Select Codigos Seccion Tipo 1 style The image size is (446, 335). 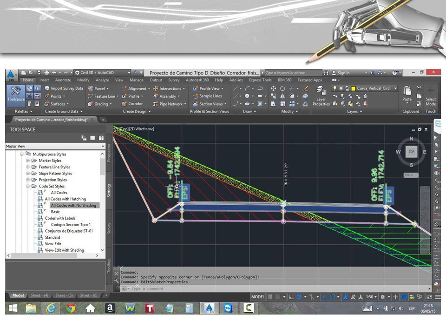(71, 224)
